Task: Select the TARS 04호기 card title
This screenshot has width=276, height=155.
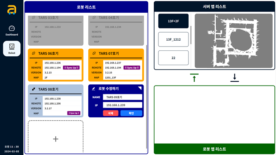Action: tap(109, 17)
